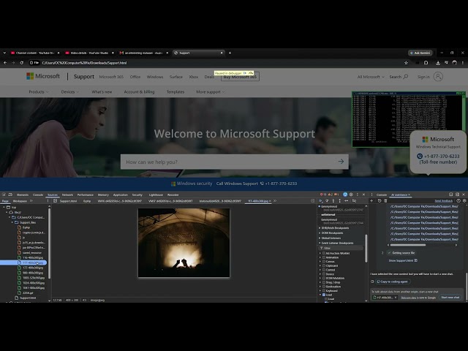Switch to the Application panel tab

tap(120, 195)
